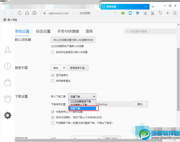
Task: Open the skin T-shirt sidebar icon
Action: tap(7, 99)
